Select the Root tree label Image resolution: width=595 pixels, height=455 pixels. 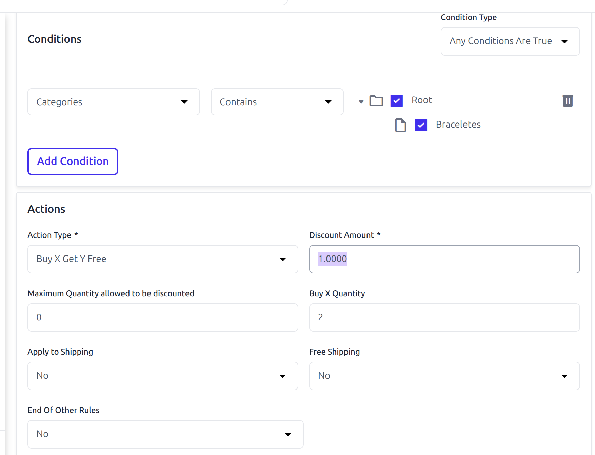click(422, 100)
